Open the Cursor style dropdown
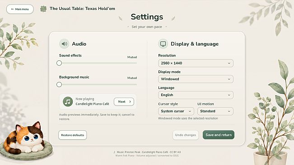This screenshot has height=165, width=294. click(176, 111)
